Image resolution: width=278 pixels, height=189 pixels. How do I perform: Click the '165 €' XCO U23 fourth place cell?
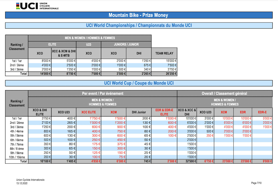(64, 131)
